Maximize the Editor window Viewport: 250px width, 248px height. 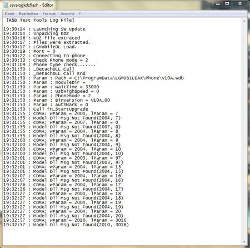[227, 4]
